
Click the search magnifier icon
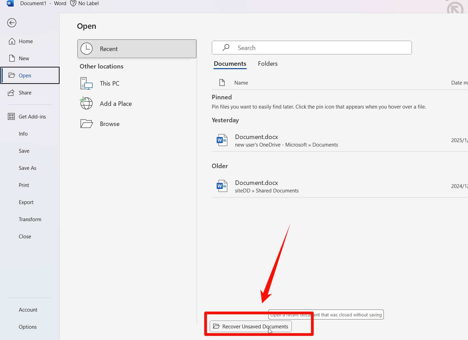tap(226, 48)
